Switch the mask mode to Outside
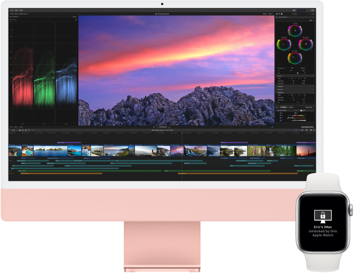This screenshot has width=354, height=274. [x=291, y=107]
